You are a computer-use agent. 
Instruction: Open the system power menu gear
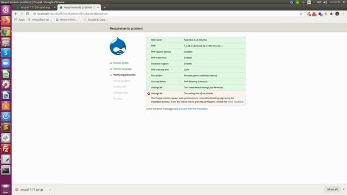tap(344, 2)
